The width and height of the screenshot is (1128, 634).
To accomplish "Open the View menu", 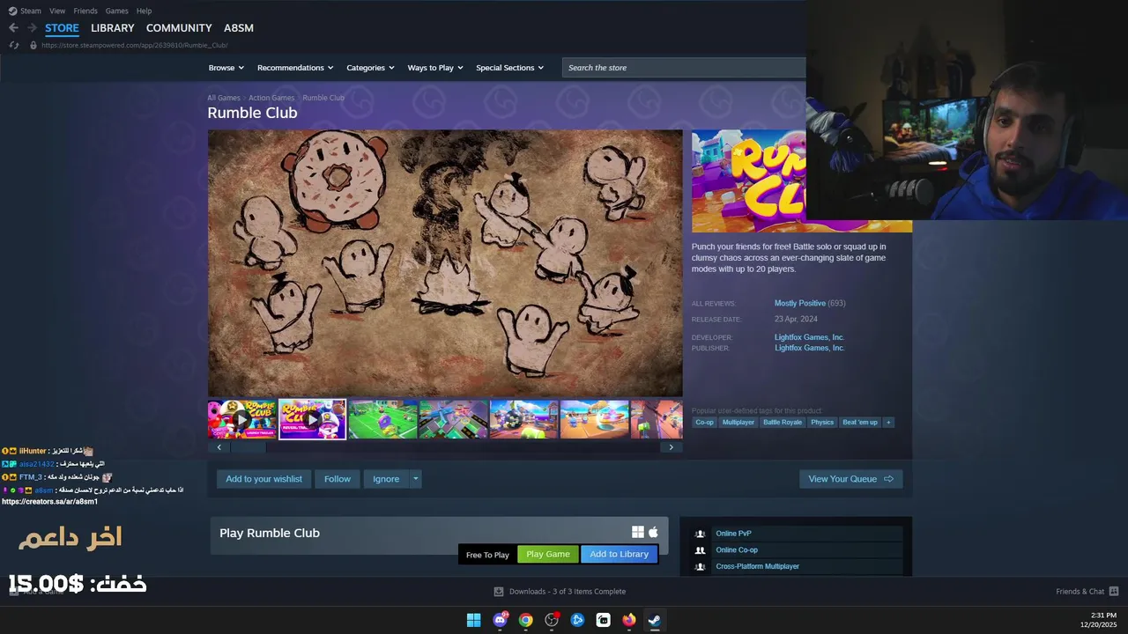I will [57, 11].
